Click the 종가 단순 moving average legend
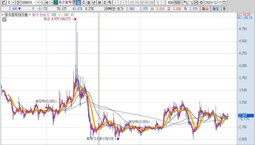 pos(39,15)
